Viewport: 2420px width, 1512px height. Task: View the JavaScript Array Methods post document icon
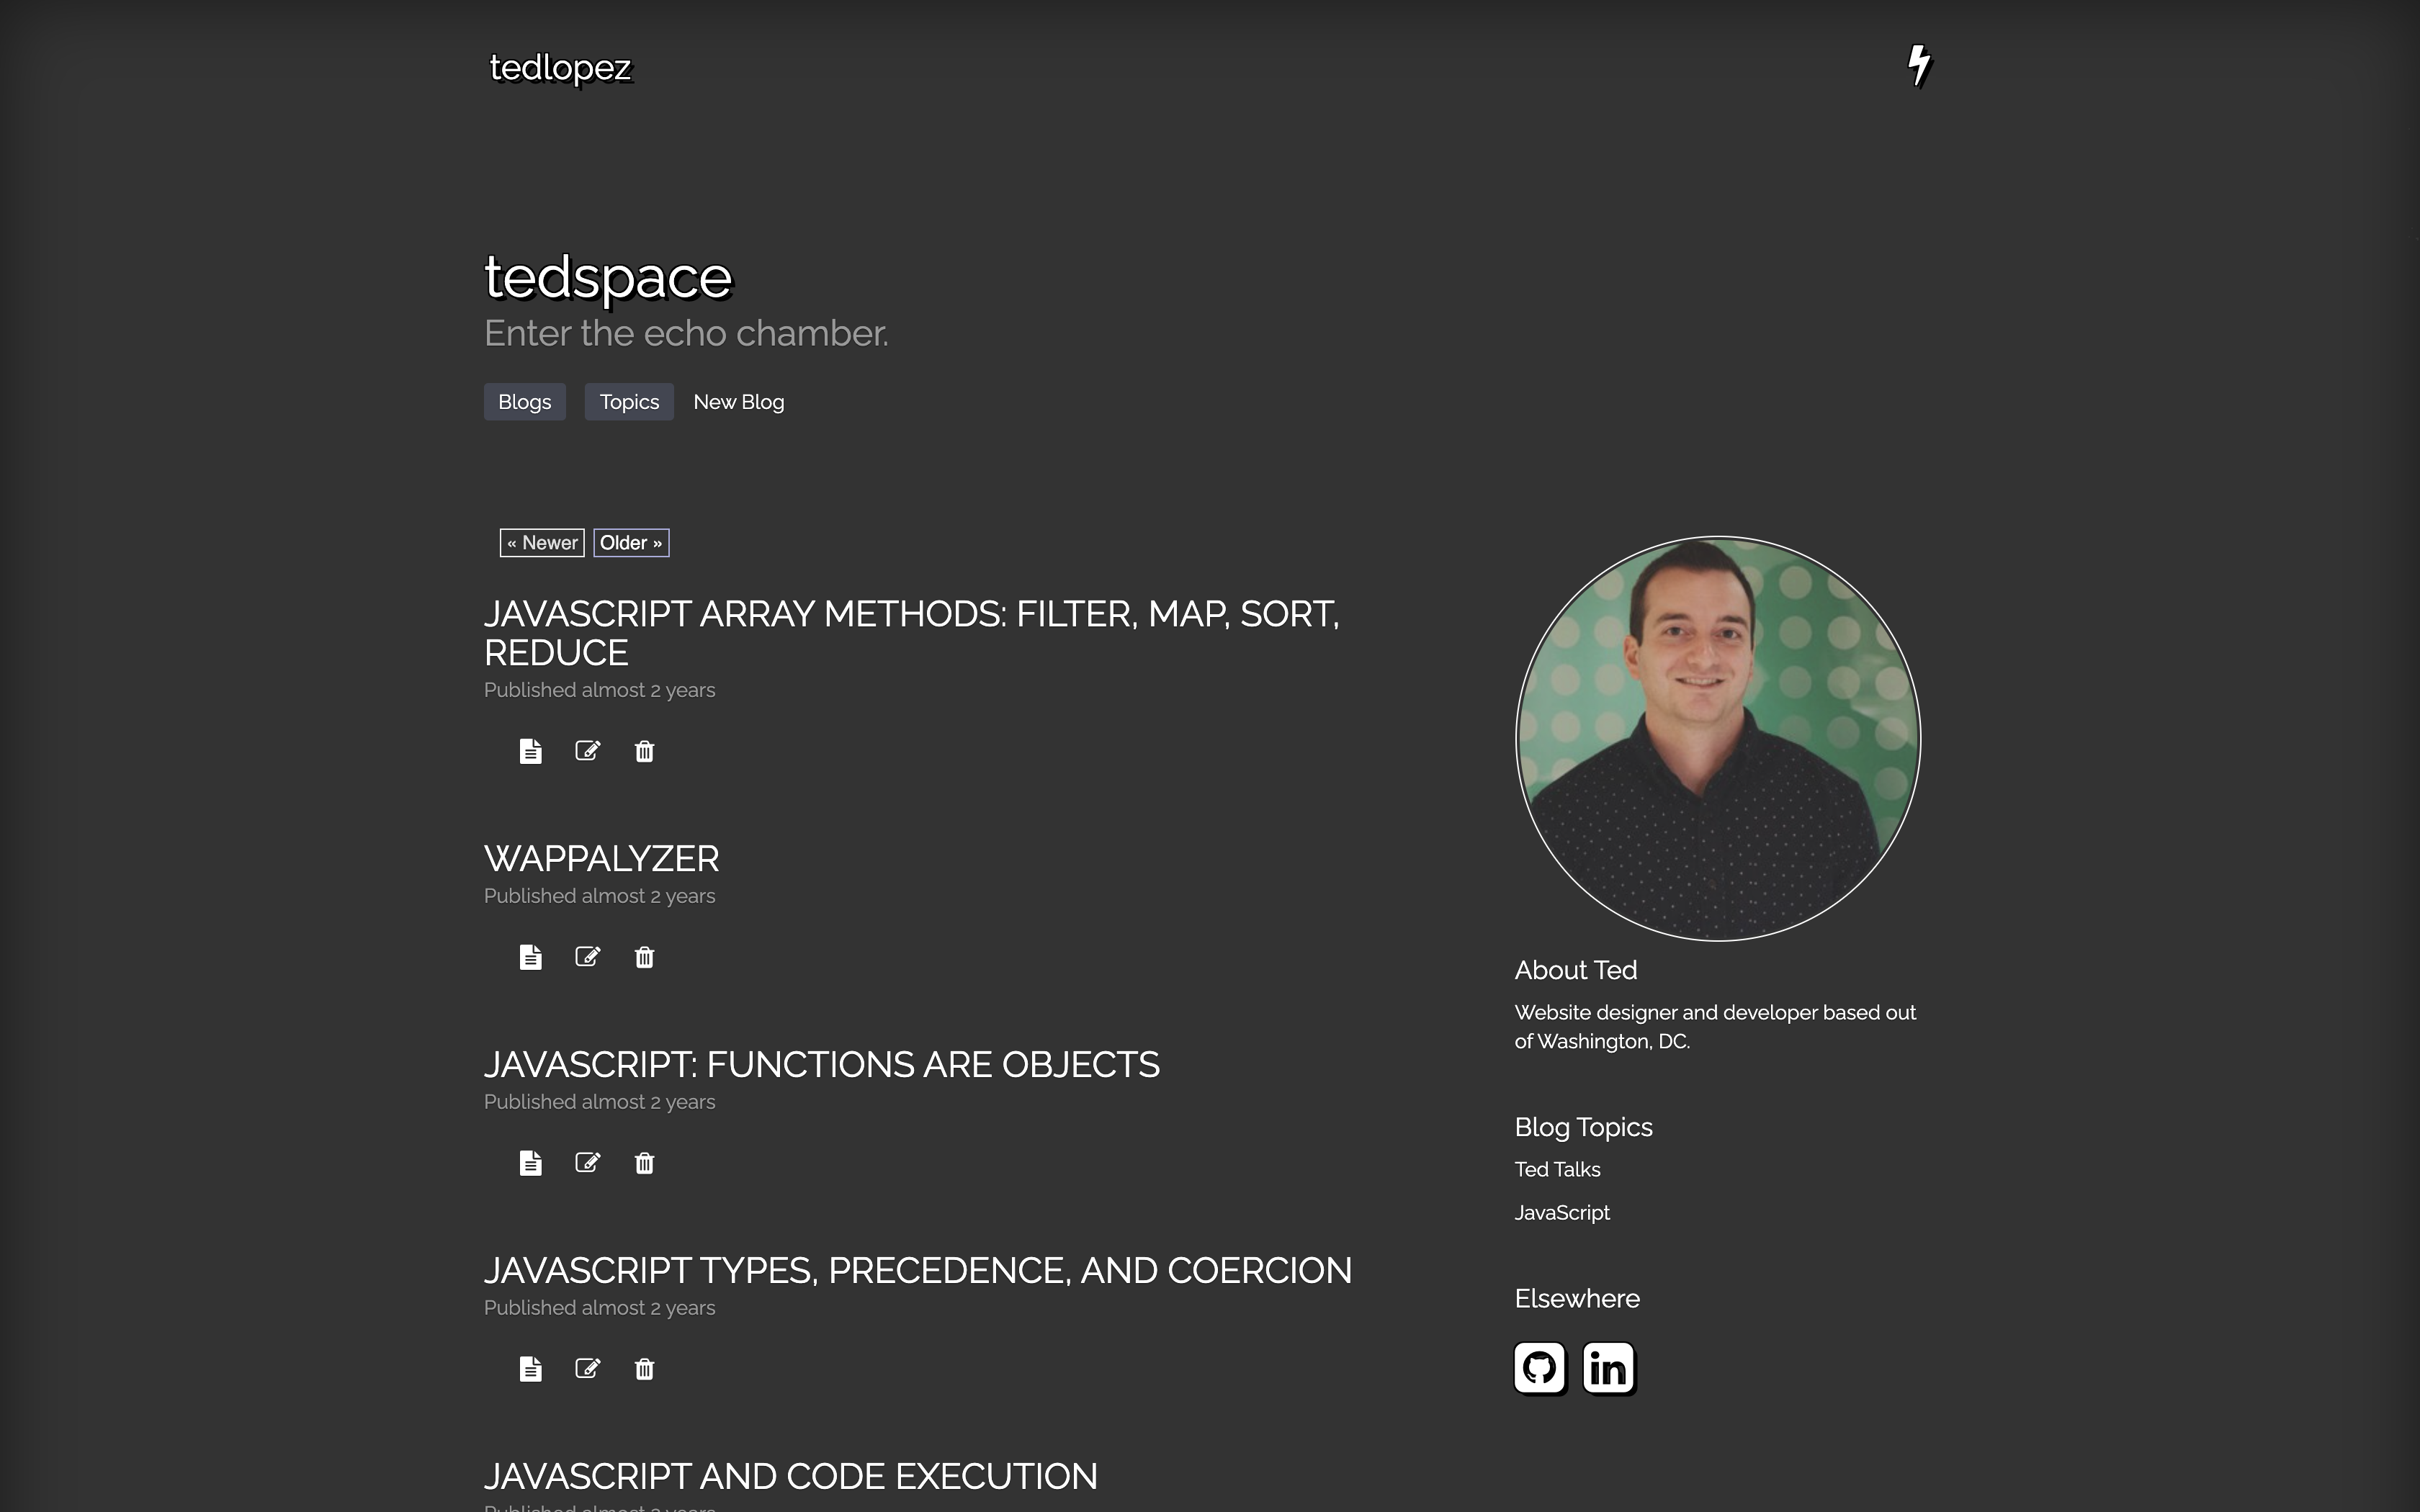[531, 751]
